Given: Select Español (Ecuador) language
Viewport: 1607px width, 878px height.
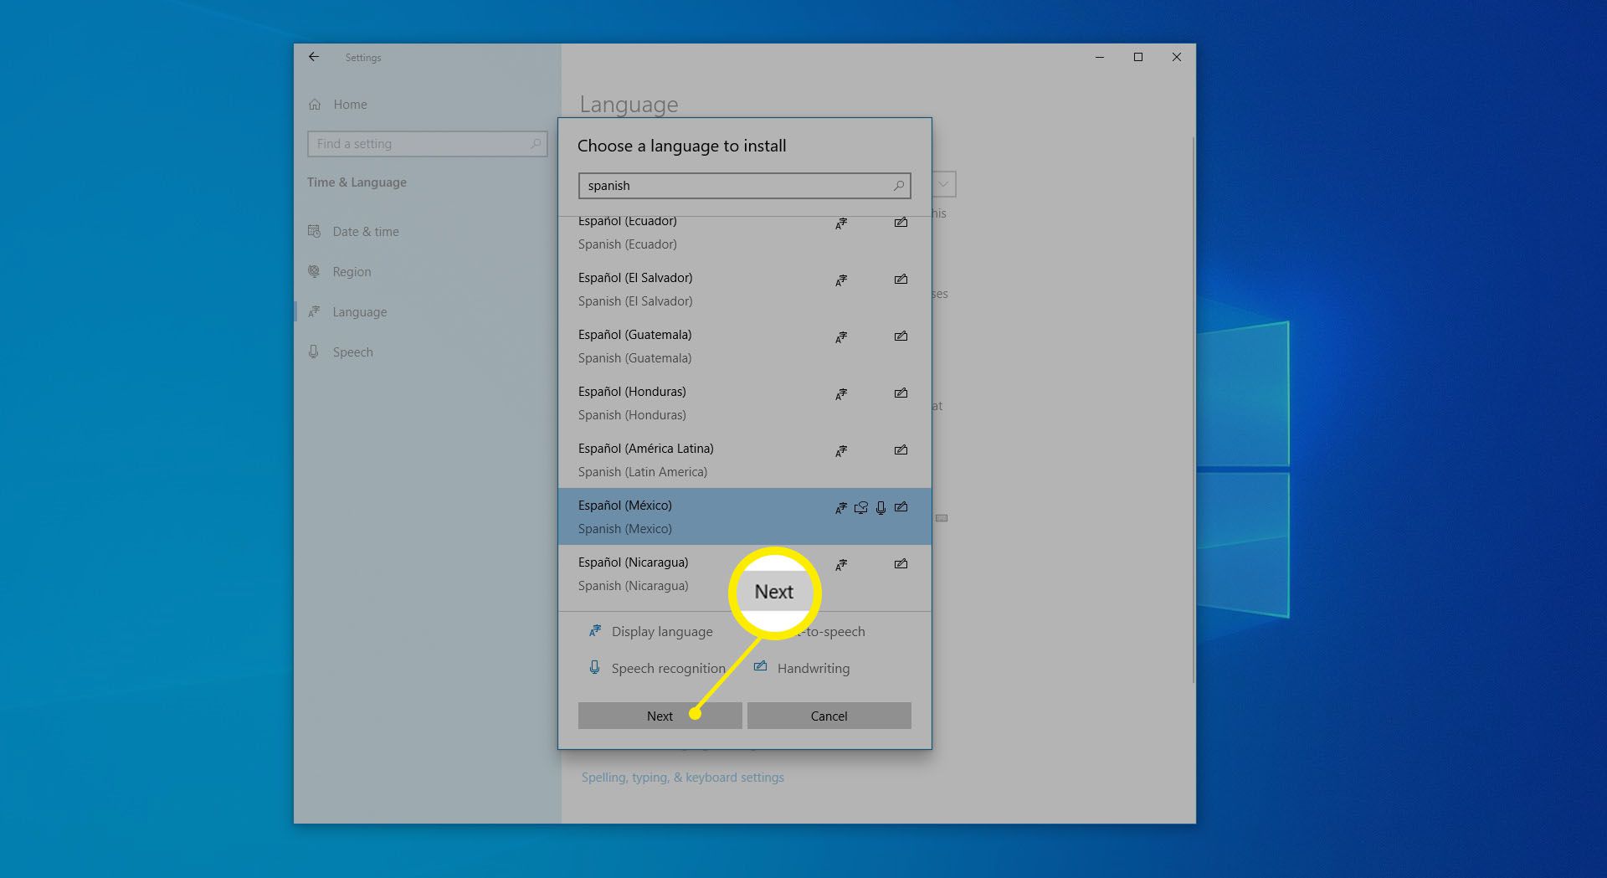Looking at the screenshot, I should click(x=744, y=234).
